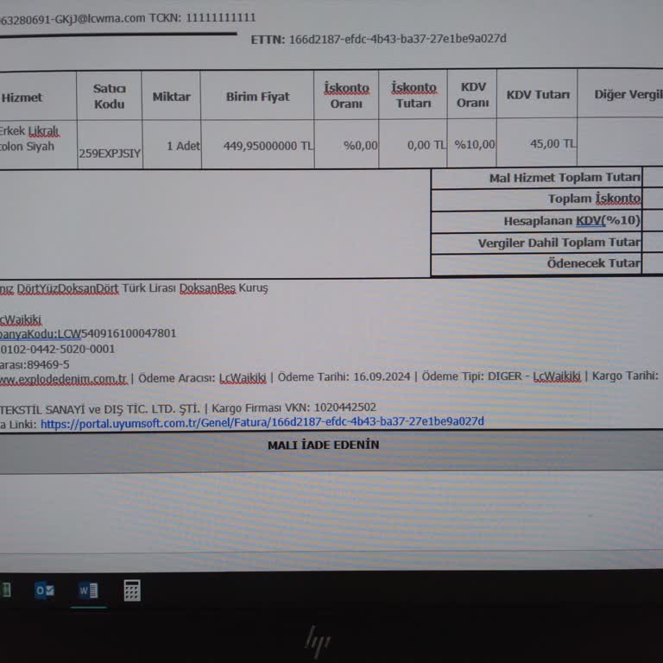Click Ödeme Tarihi: 16.09.2024 text
The width and height of the screenshot is (663, 663).
click(x=344, y=376)
